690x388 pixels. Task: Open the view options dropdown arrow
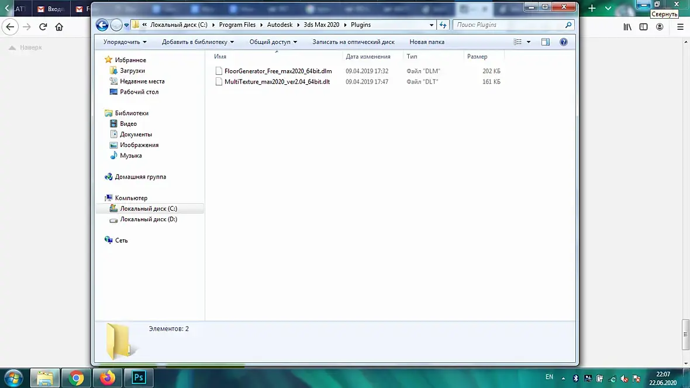[x=529, y=42]
